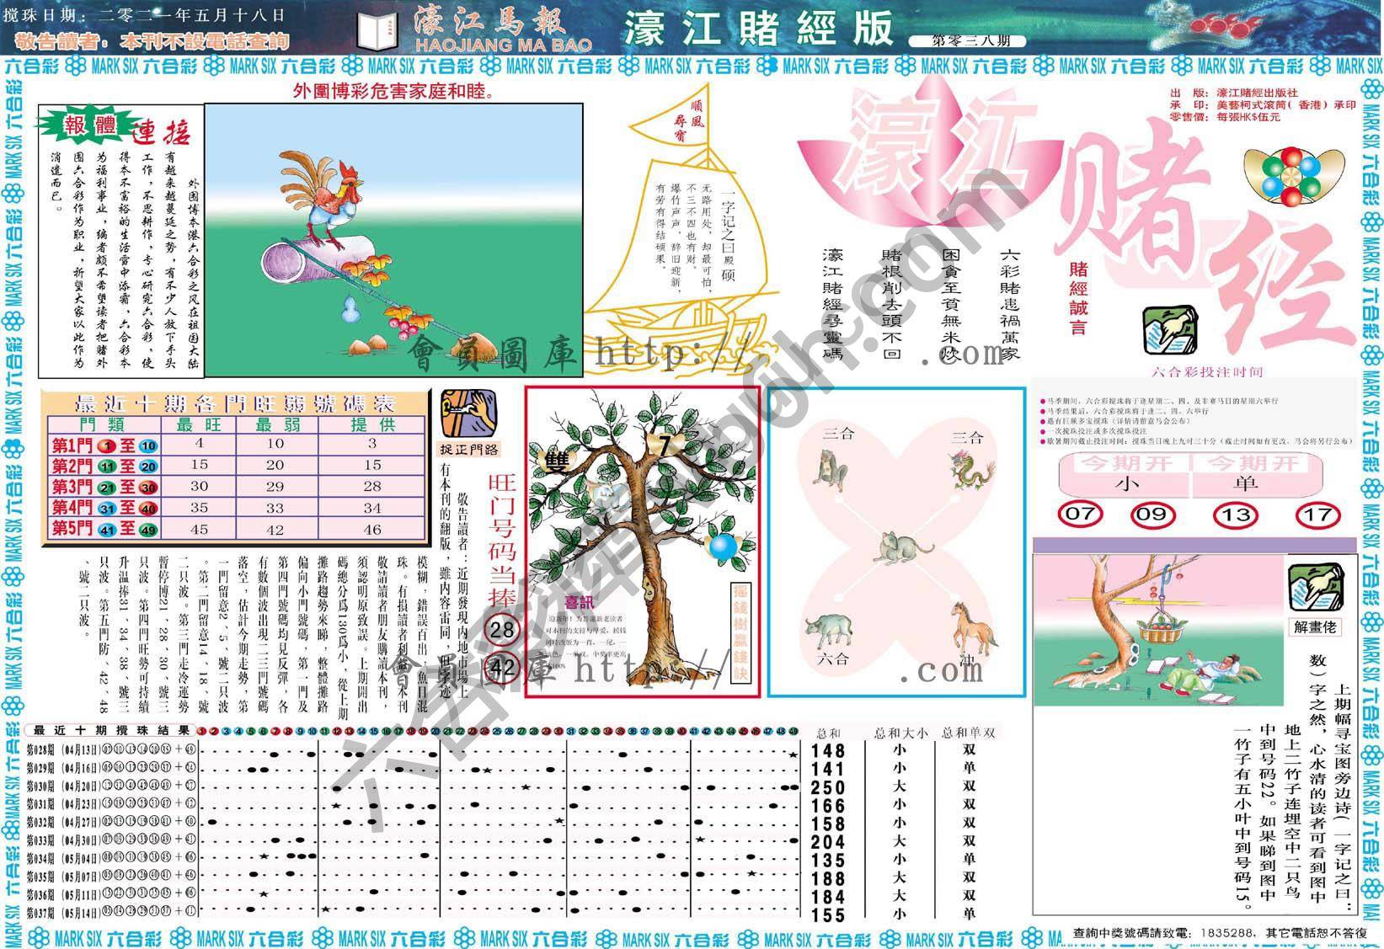Select the rat in the zodiac center
This screenshot has width=1384, height=949.
click(901, 547)
